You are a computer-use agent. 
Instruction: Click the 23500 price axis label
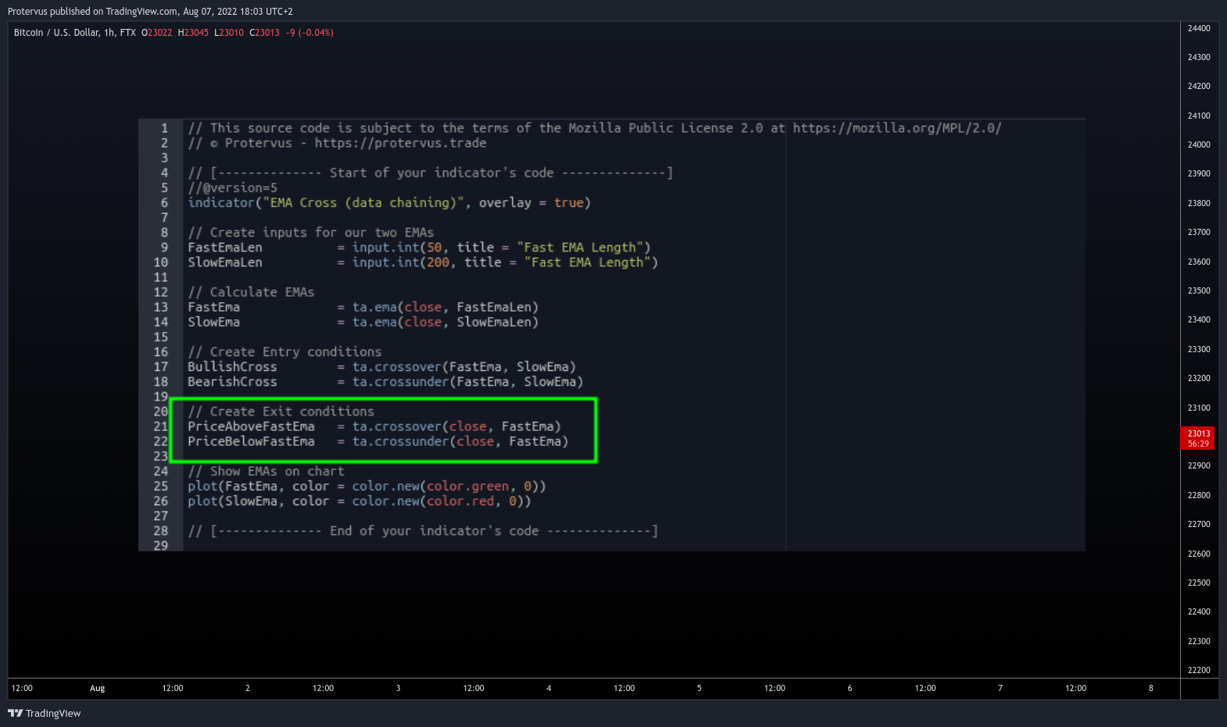pyautogui.click(x=1199, y=290)
